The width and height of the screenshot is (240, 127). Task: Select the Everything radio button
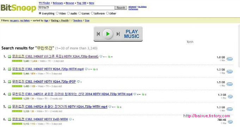[x=40, y=13]
